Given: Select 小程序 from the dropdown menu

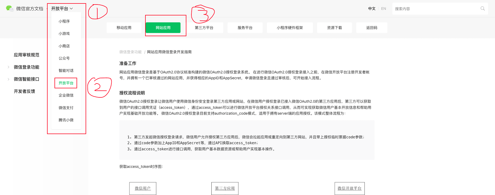Looking at the screenshot, I should [64, 21].
